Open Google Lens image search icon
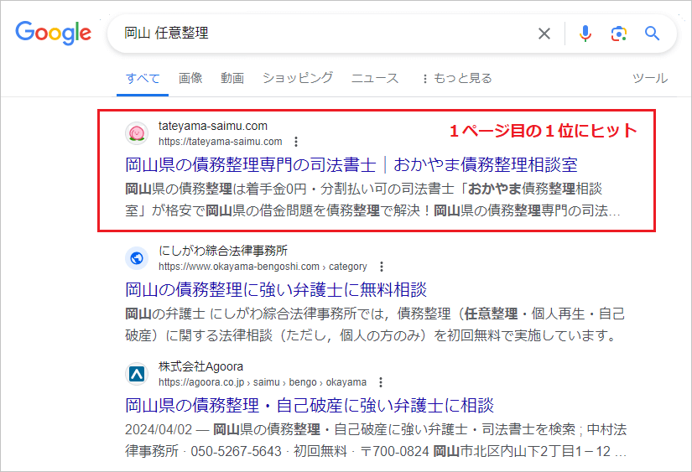The width and height of the screenshot is (692, 472). (619, 34)
